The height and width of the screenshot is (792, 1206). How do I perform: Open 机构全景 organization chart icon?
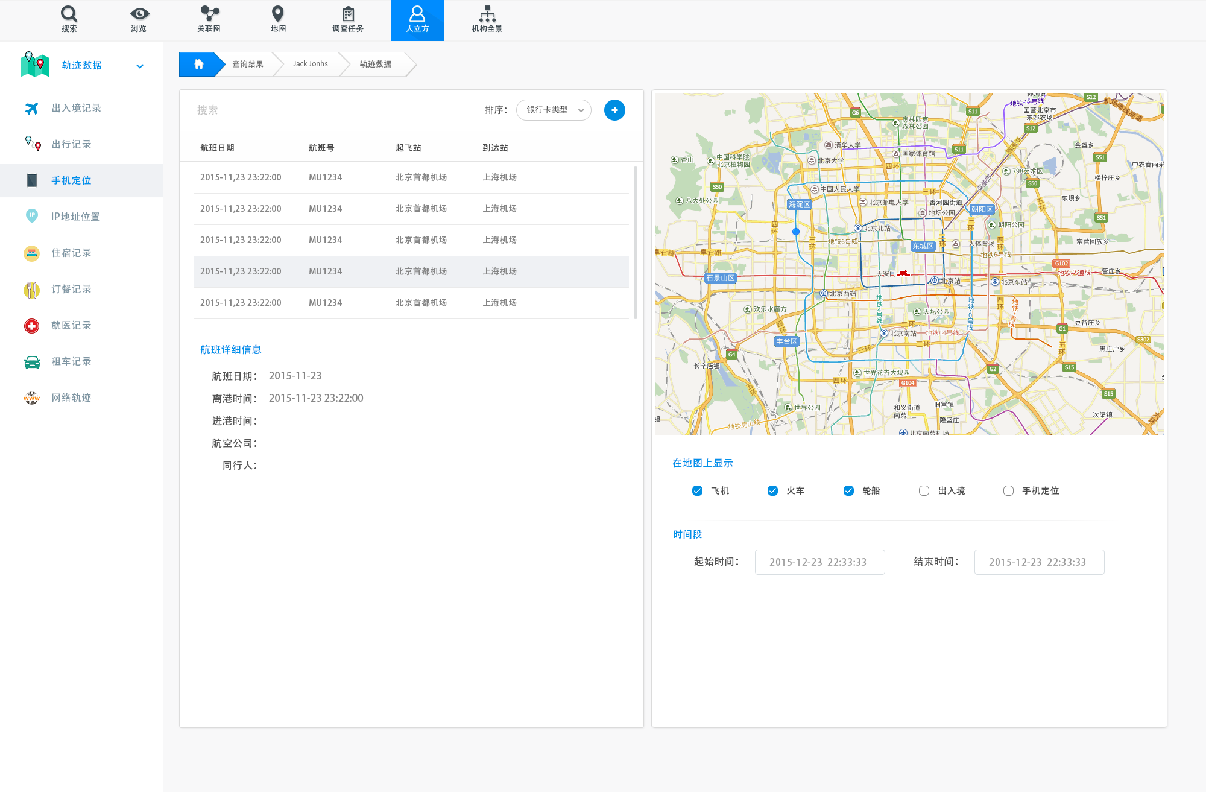tap(487, 14)
